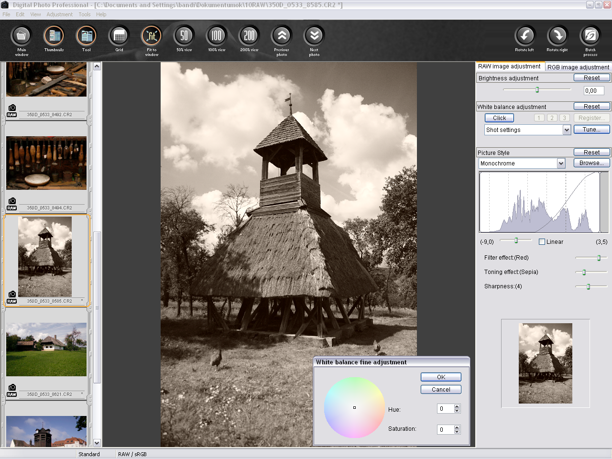
Task: Reset the White balance adjustment
Action: coord(591,107)
